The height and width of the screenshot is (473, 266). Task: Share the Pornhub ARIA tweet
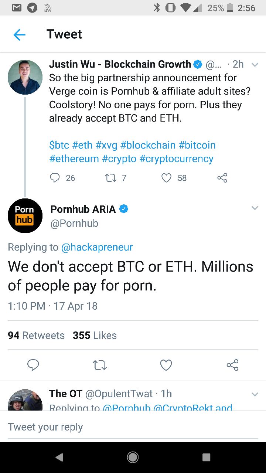[232, 365]
